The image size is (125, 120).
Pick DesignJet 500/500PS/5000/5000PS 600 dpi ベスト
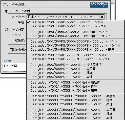point(75,42)
